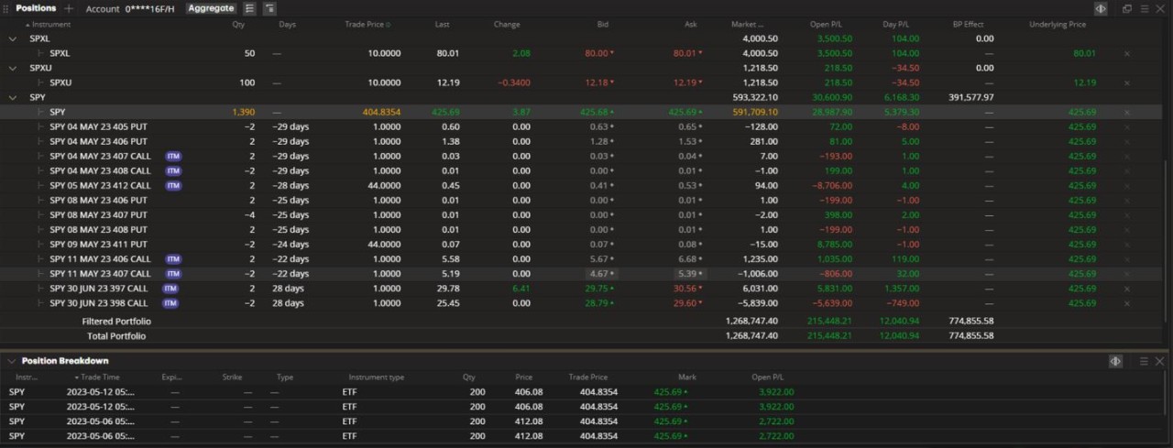The height and width of the screenshot is (448, 1173).
Task: Click ITM badge on SPY 04 MAY 23 408 CALL
Action: 173,171
